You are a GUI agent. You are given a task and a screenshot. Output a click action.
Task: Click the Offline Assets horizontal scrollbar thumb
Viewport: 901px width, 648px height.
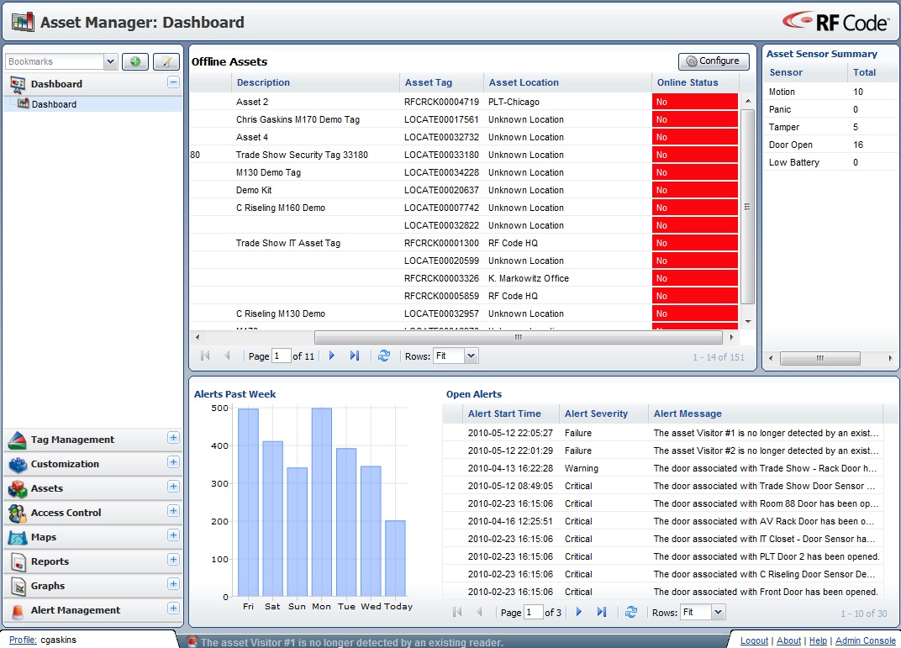(x=519, y=337)
